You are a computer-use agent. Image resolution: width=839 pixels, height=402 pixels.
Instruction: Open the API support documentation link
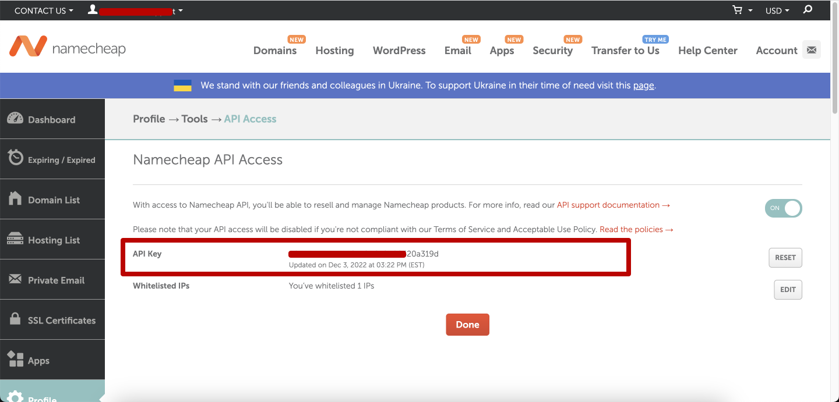[614, 205]
